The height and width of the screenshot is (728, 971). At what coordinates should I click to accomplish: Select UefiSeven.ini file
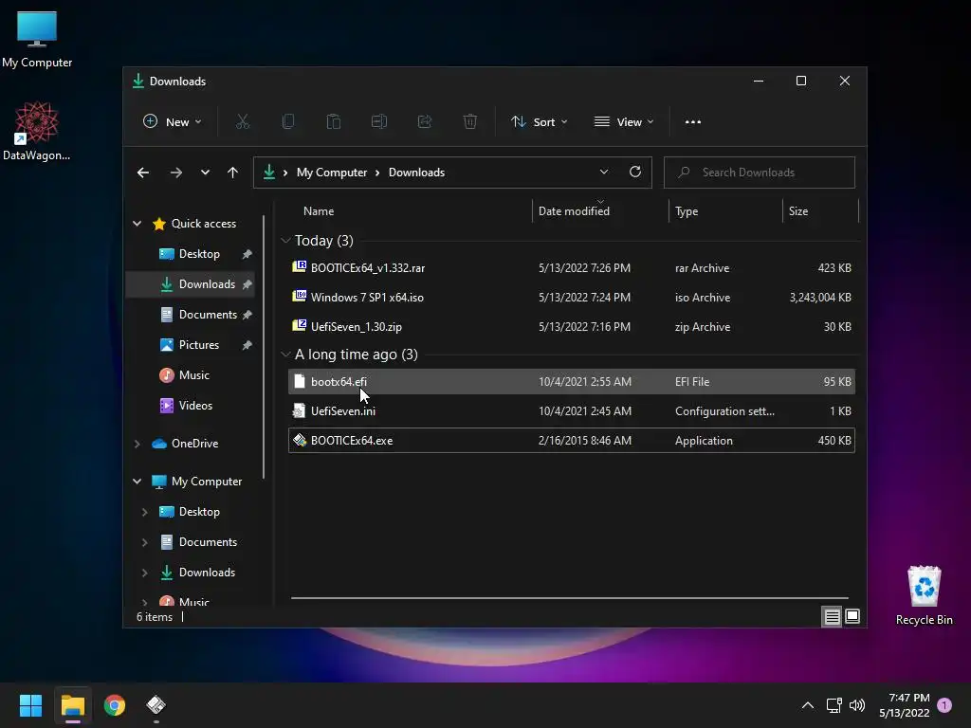[572, 411]
